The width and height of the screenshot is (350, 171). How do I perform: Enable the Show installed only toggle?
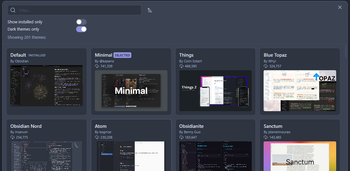tap(81, 22)
